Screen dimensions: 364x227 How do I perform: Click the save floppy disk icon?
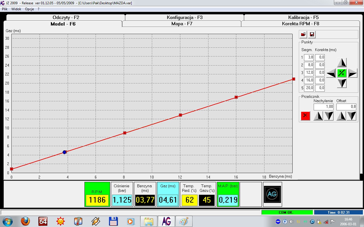click(312, 35)
